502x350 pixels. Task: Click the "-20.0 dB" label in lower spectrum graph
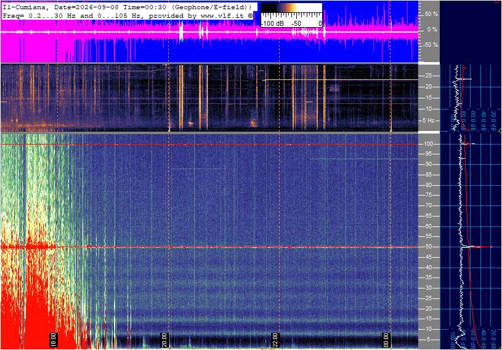coord(493,340)
